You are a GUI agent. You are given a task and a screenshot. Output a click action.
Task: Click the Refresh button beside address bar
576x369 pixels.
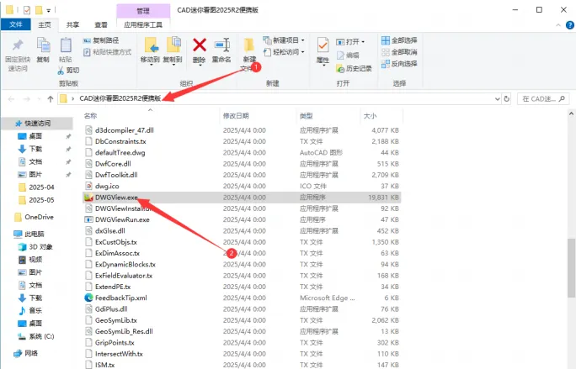point(507,98)
